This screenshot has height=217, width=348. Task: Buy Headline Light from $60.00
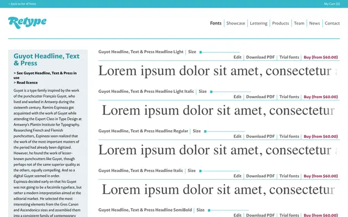click(321, 57)
